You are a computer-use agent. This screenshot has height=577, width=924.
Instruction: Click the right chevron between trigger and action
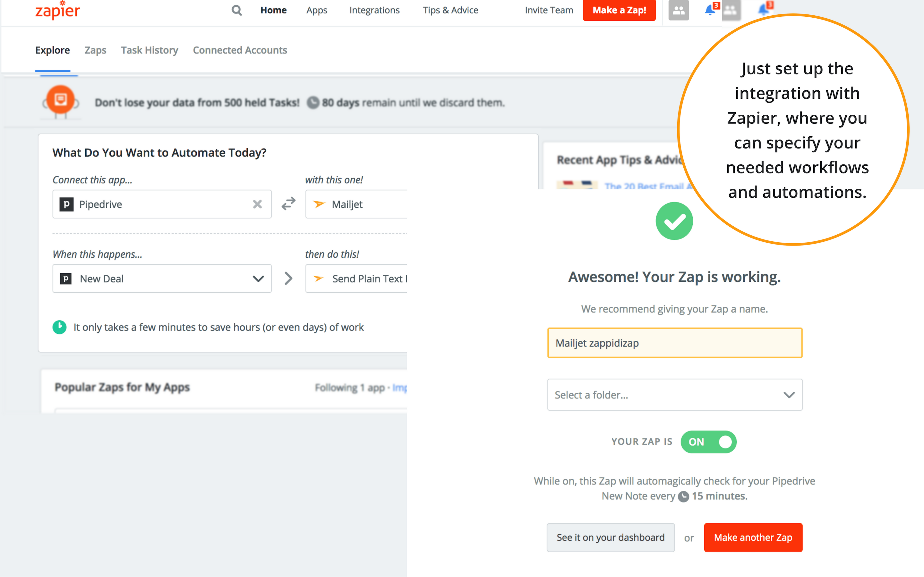[289, 279]
